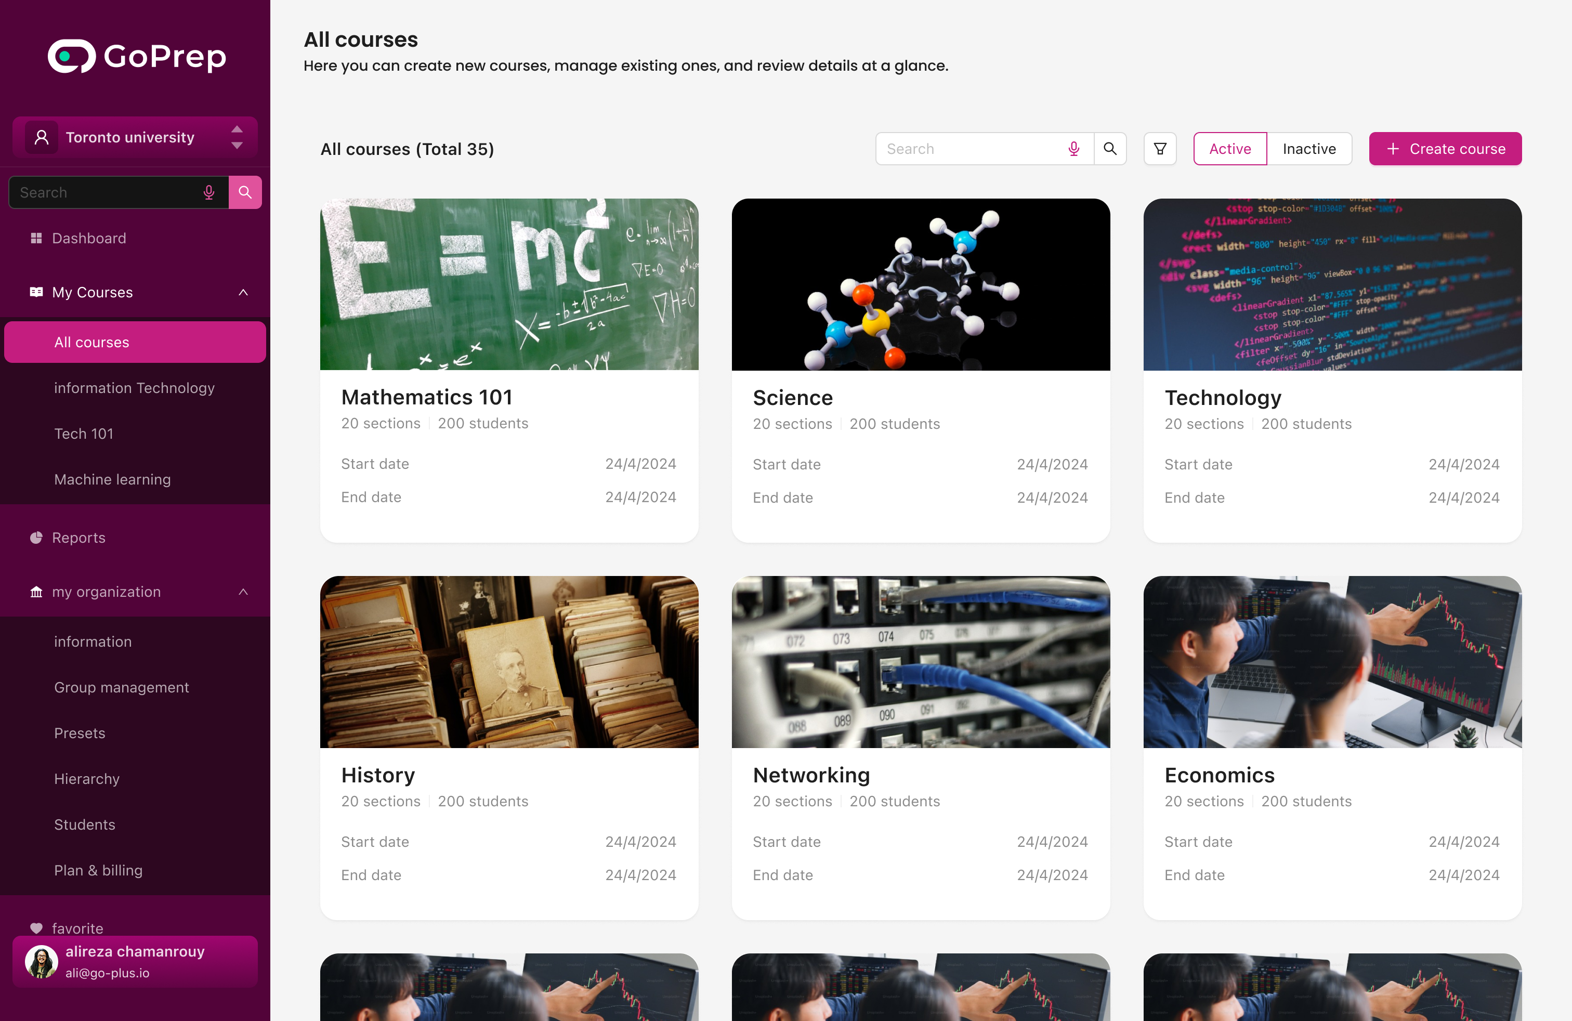The width and height of the screenshot is (1572, 1021).
Task: Collapse the my organization section chevron
Action: [x=243, y=592]
